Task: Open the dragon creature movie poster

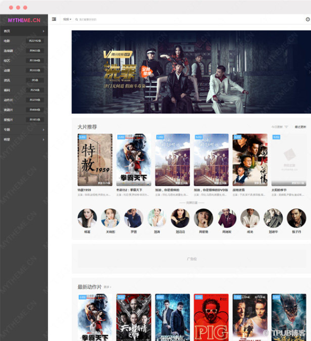Action: pyautogui.click(x=289, y=318)
